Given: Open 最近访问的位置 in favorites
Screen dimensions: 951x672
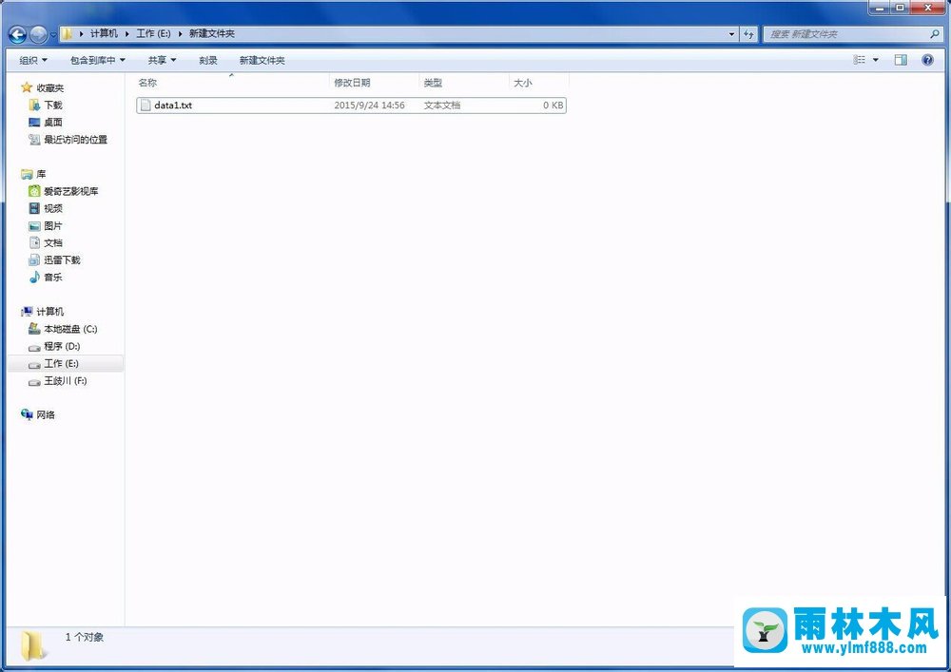Looking at the screenshot, I should click(x=75, y=140).
